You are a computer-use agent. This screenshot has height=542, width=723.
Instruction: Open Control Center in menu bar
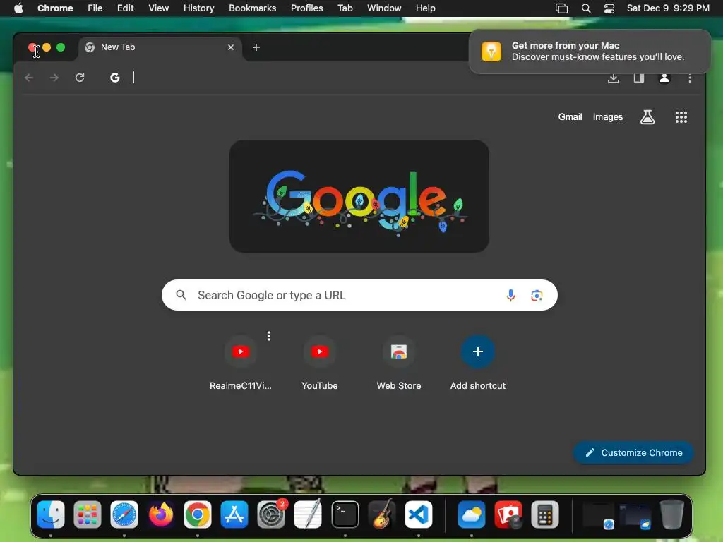pos(609,8)
